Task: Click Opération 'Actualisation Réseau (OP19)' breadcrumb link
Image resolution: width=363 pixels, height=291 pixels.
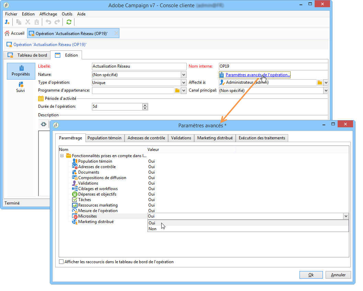Action: click(x=50, y=45)
